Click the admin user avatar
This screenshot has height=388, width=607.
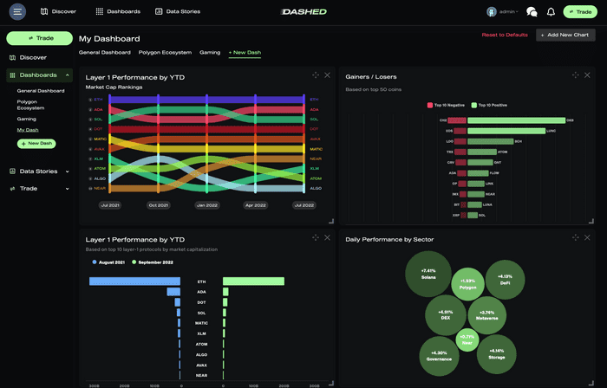(492, 12)
